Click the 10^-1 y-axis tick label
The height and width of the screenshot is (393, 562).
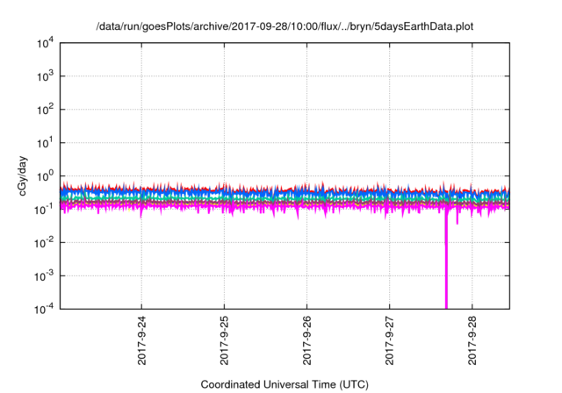(44, 210)
